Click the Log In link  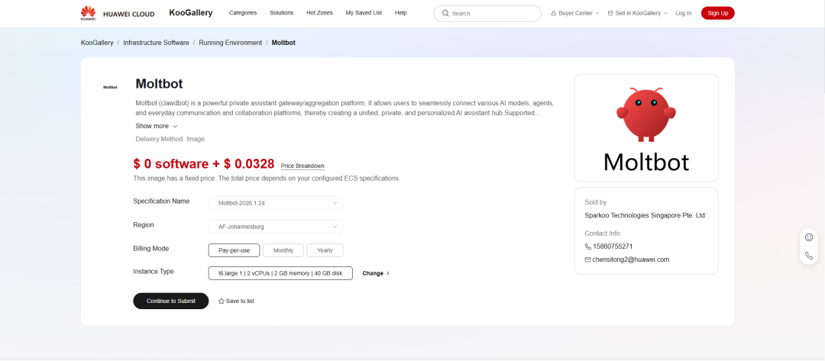pyautogui.click(x=684, y=13)
